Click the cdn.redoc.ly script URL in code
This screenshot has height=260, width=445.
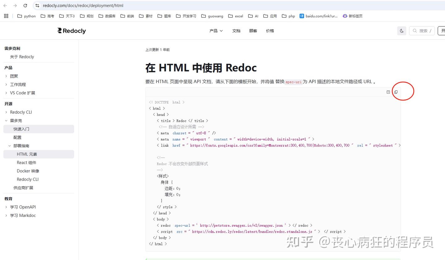[252, 232]
